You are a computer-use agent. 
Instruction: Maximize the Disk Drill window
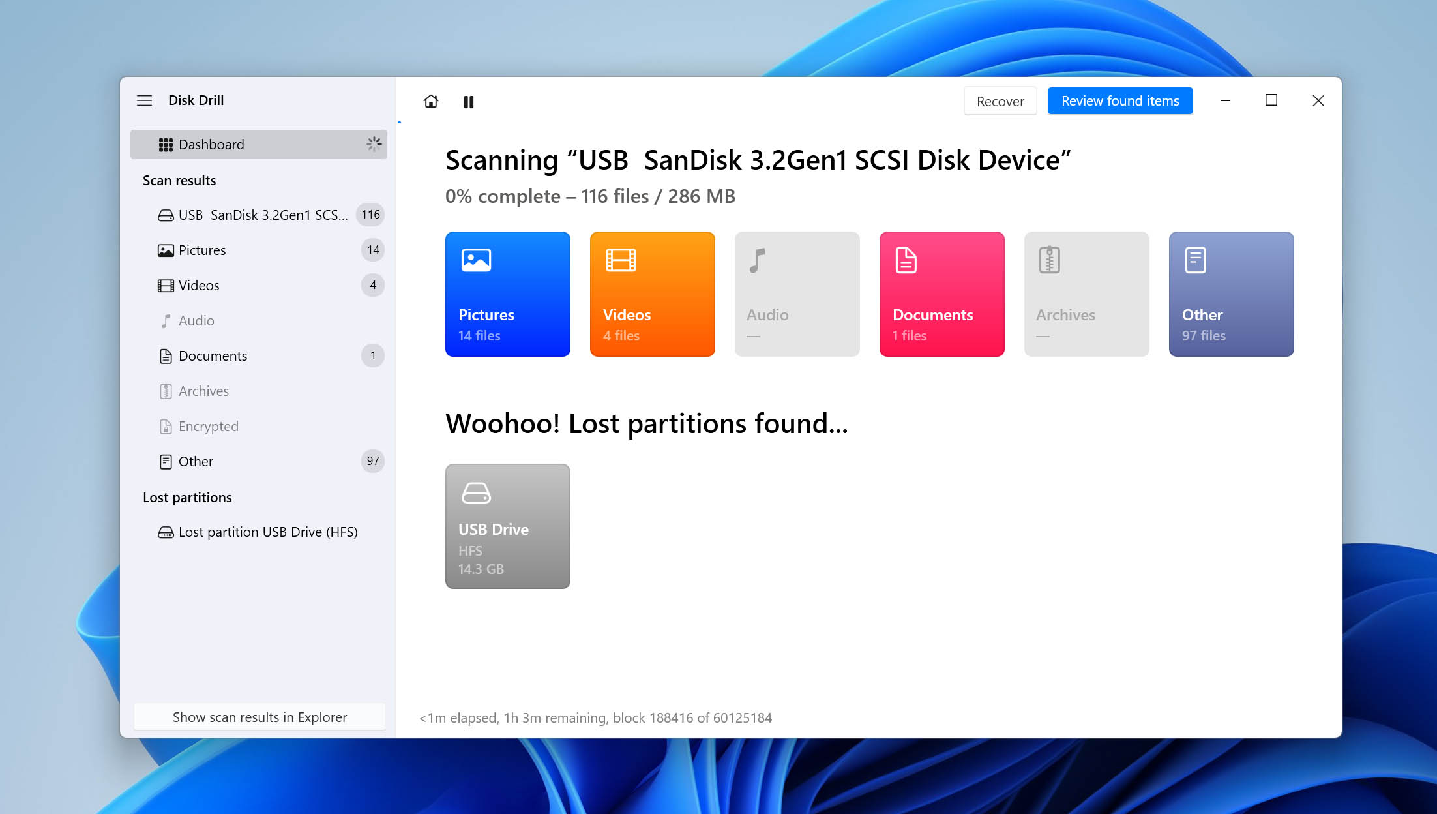pyautogui.click(x=1271, y=100)
